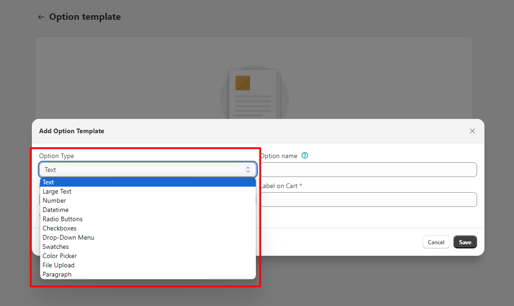Focus the Option name text field
Screen dimensions: 514x306
tap(368, 170)
